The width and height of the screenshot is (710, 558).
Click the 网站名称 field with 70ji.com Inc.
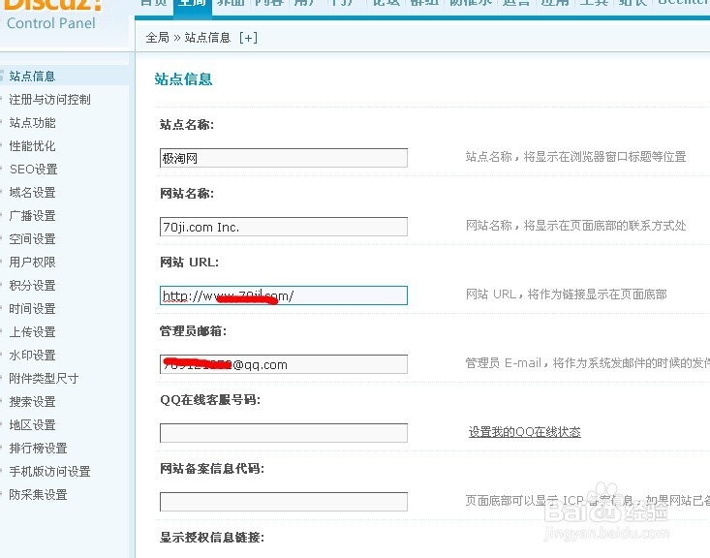pyautogui.click(x=284, y=227)
